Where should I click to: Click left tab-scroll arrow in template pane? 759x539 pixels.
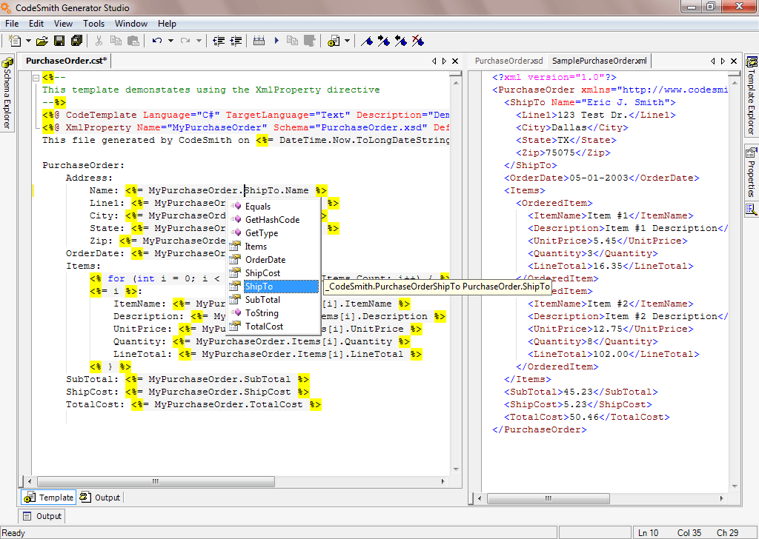pos(434,61)
